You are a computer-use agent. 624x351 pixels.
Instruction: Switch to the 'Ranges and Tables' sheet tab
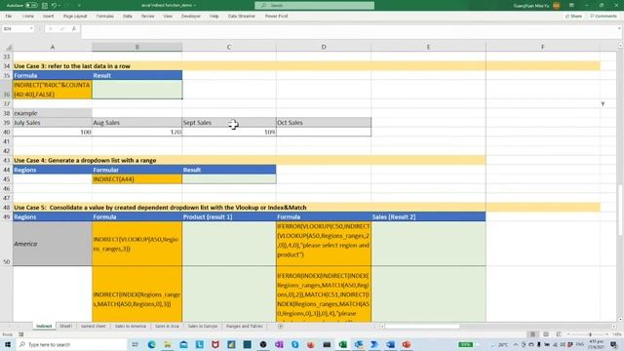pyautogui.click(x=245, y=327)
